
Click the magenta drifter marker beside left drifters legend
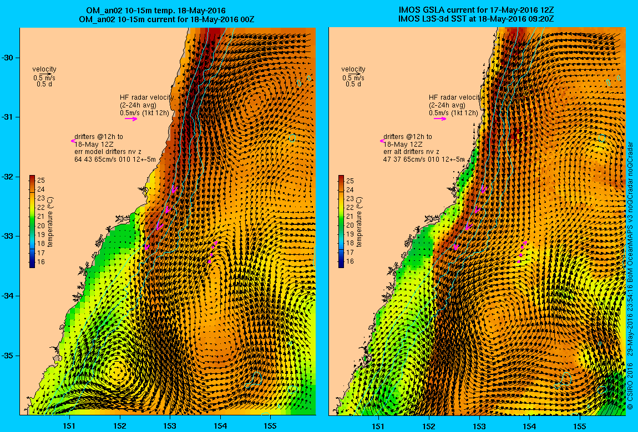pos(73,141)
